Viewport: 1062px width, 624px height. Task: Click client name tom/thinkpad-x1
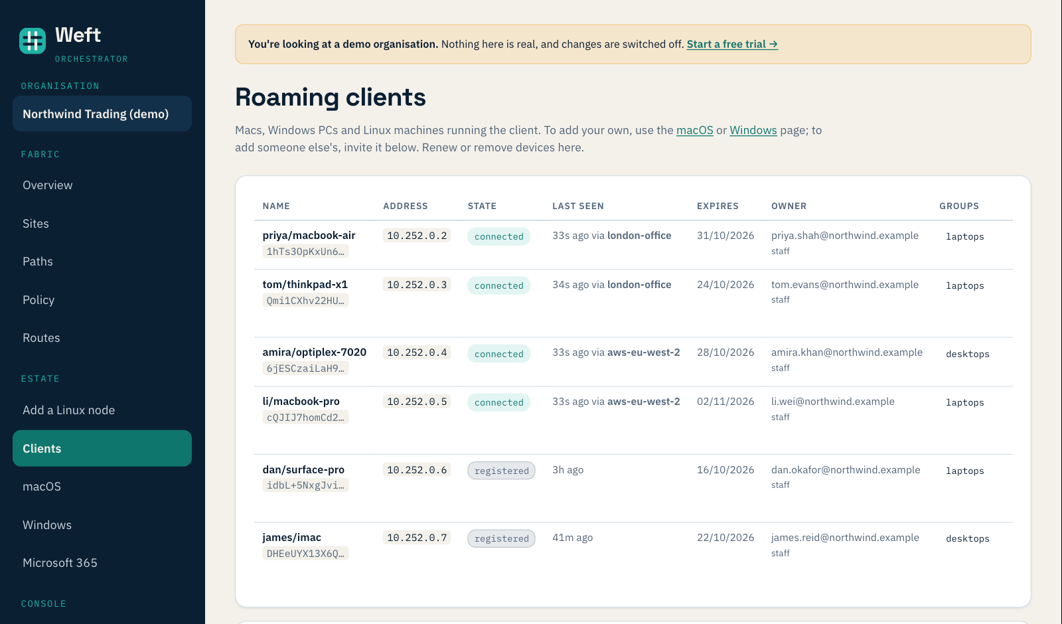click(305, 285)
